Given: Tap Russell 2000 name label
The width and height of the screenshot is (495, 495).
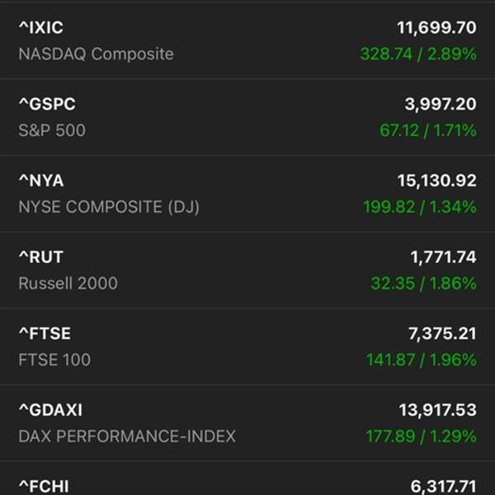Looking at the screenshot, I should [x=68, y=284].
